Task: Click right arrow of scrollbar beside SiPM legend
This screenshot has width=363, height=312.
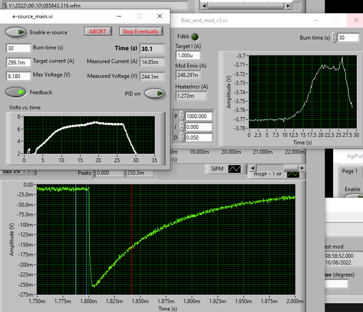Action: point(302,168)
